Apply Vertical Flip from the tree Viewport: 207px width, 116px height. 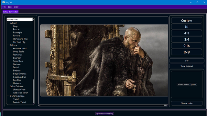tap(19, 42)
